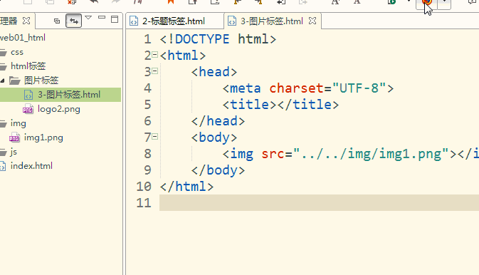Maximize the project explorer panel
Image resolution: width=479 pixels, height=275 pixels.
115,19
